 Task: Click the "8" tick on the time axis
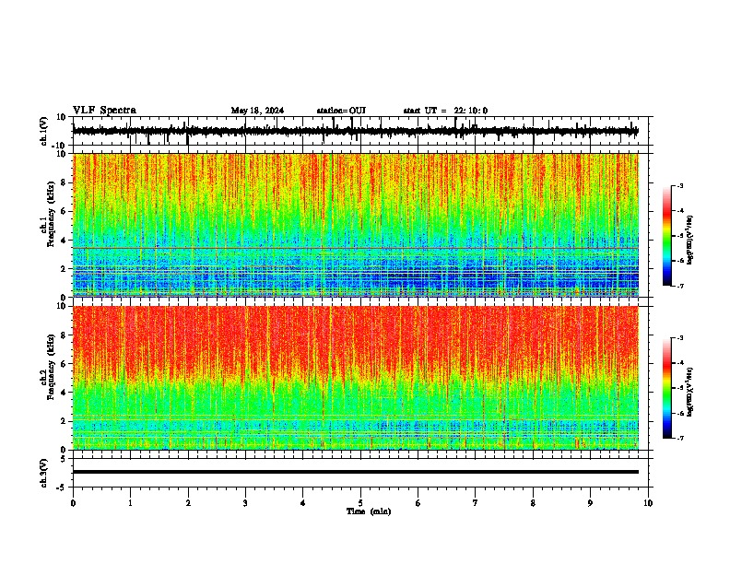coord(533,503)
